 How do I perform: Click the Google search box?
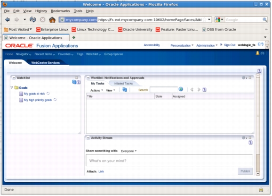[x=243, y=20]
